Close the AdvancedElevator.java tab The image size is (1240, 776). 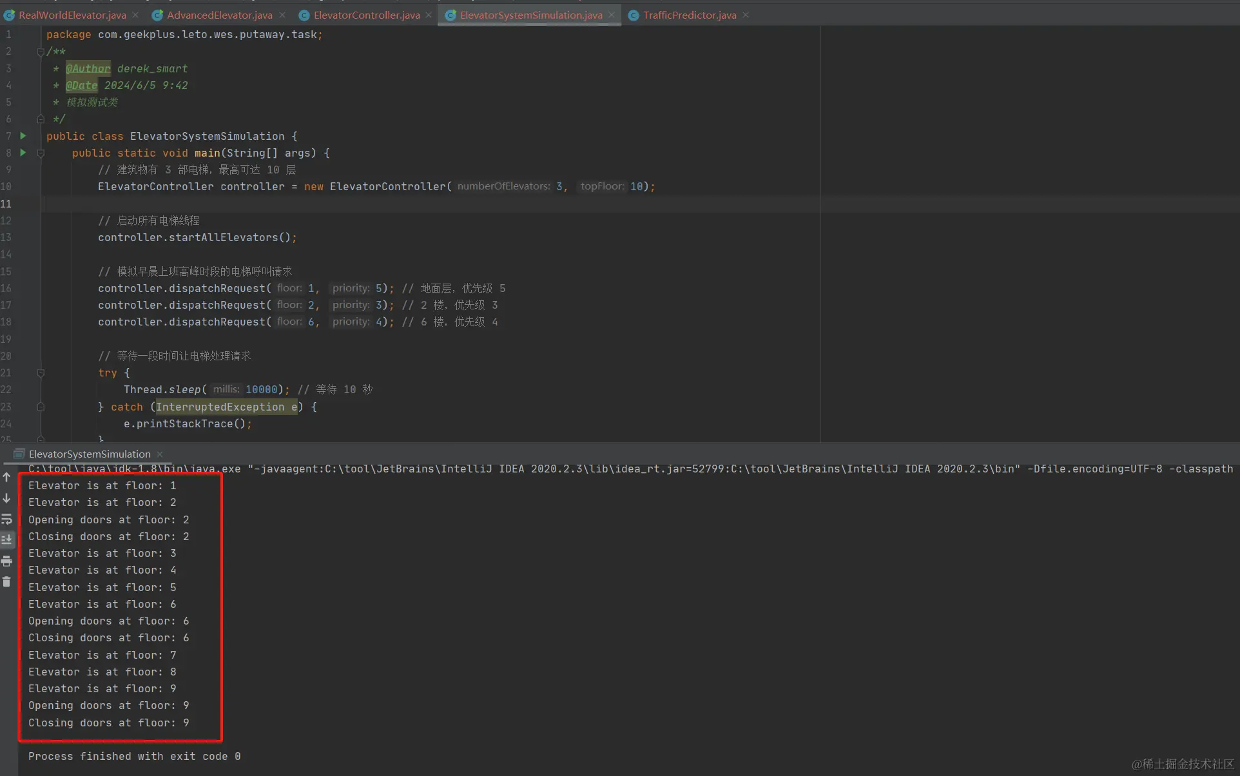(282, 15)
